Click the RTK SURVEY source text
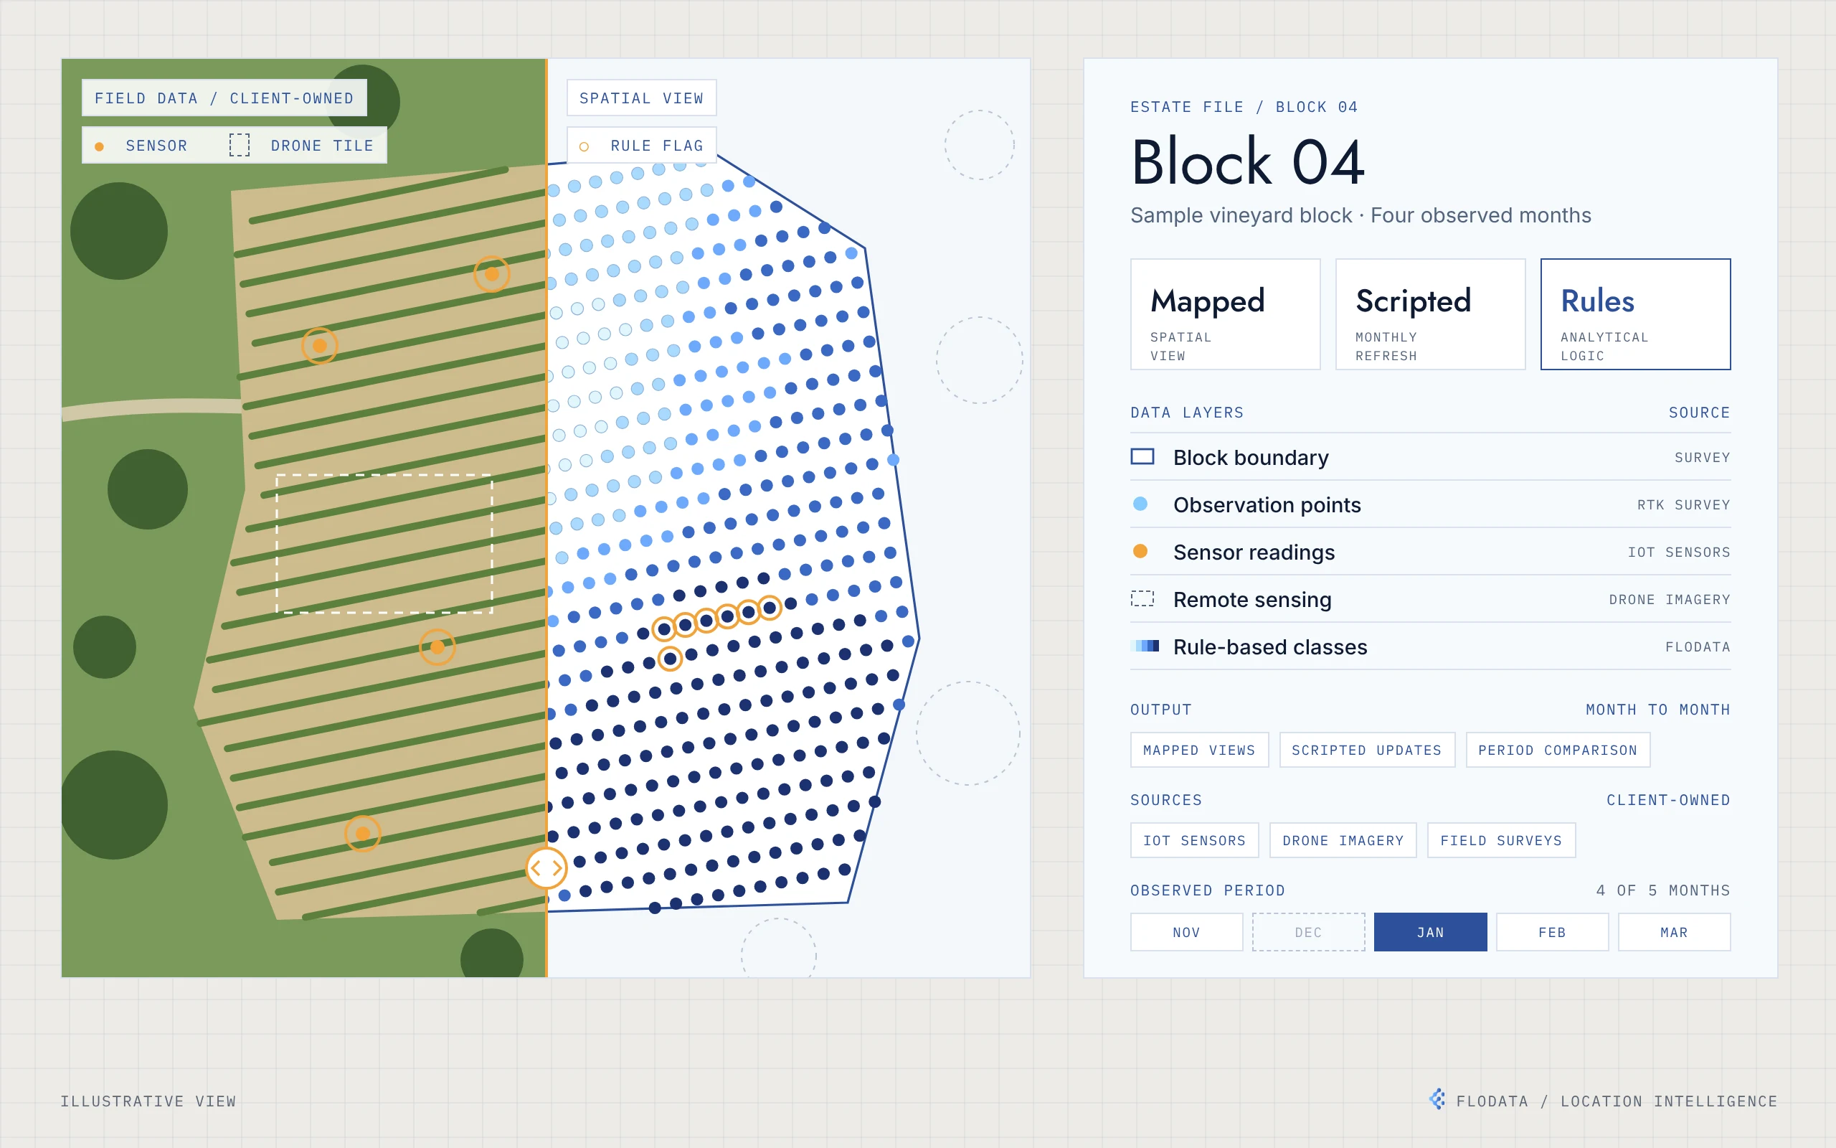This screenshot has height=1148, width=1836. [1683, 505]
